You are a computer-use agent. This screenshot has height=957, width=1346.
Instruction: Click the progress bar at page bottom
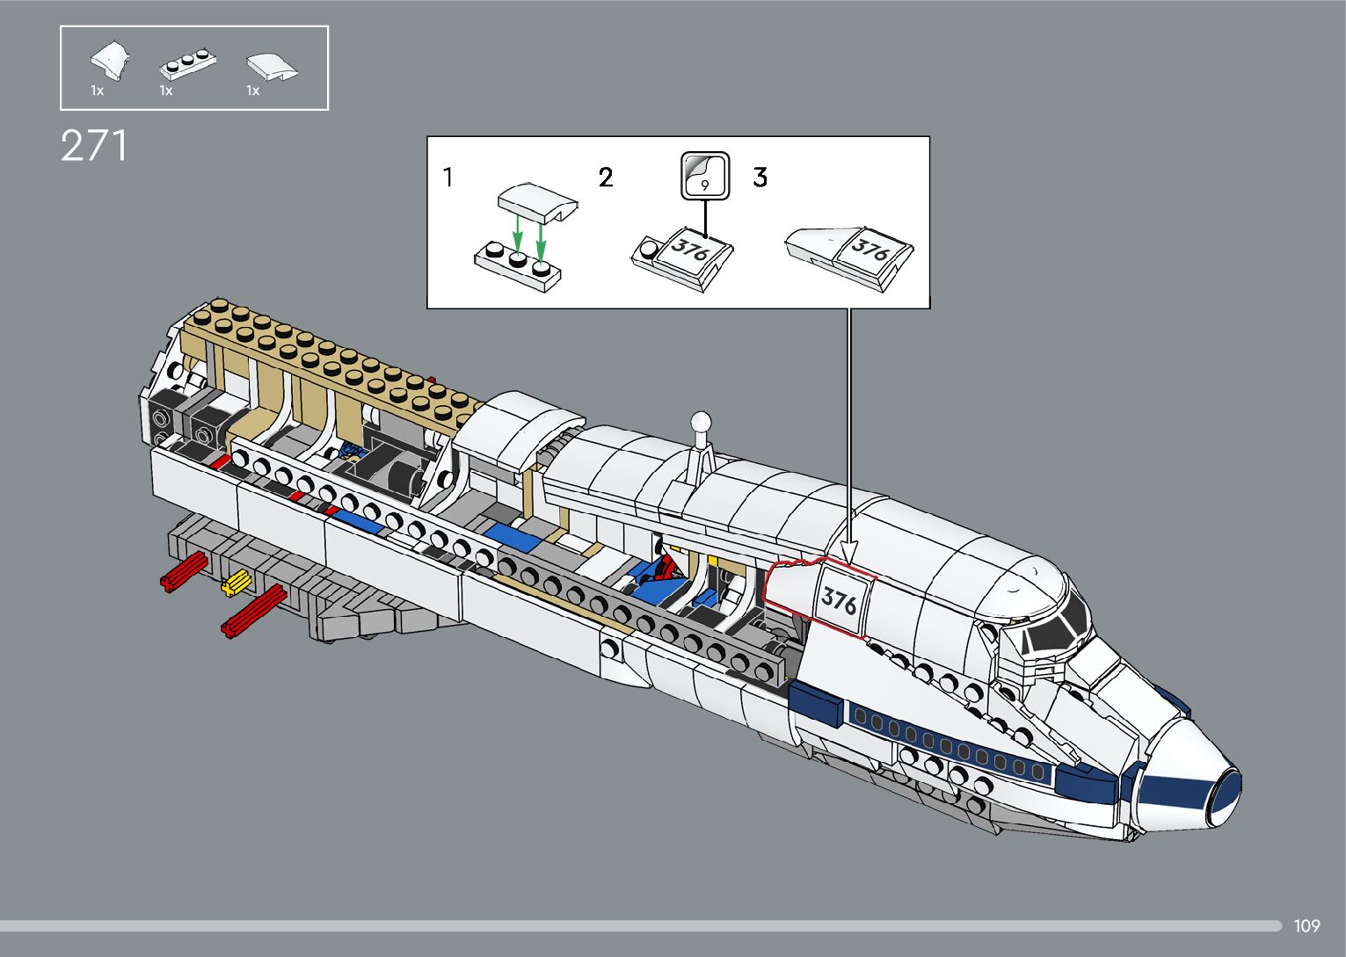[x=640, y=925]
